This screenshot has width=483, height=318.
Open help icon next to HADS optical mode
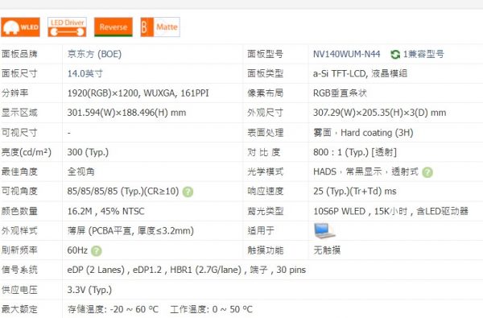coord(427,172)
